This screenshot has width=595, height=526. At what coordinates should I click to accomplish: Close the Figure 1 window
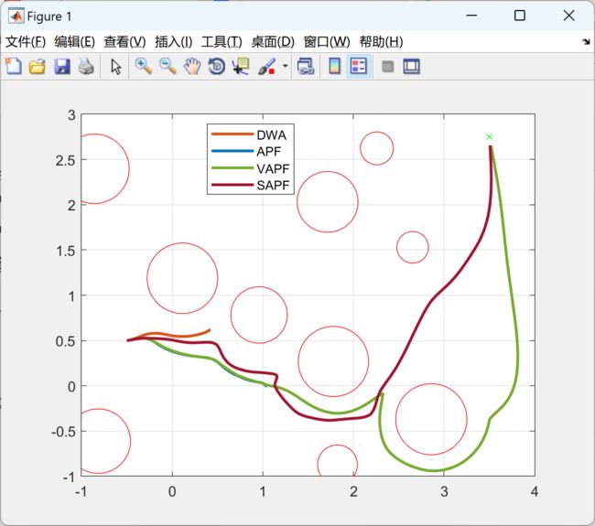(x=568, y=16)
